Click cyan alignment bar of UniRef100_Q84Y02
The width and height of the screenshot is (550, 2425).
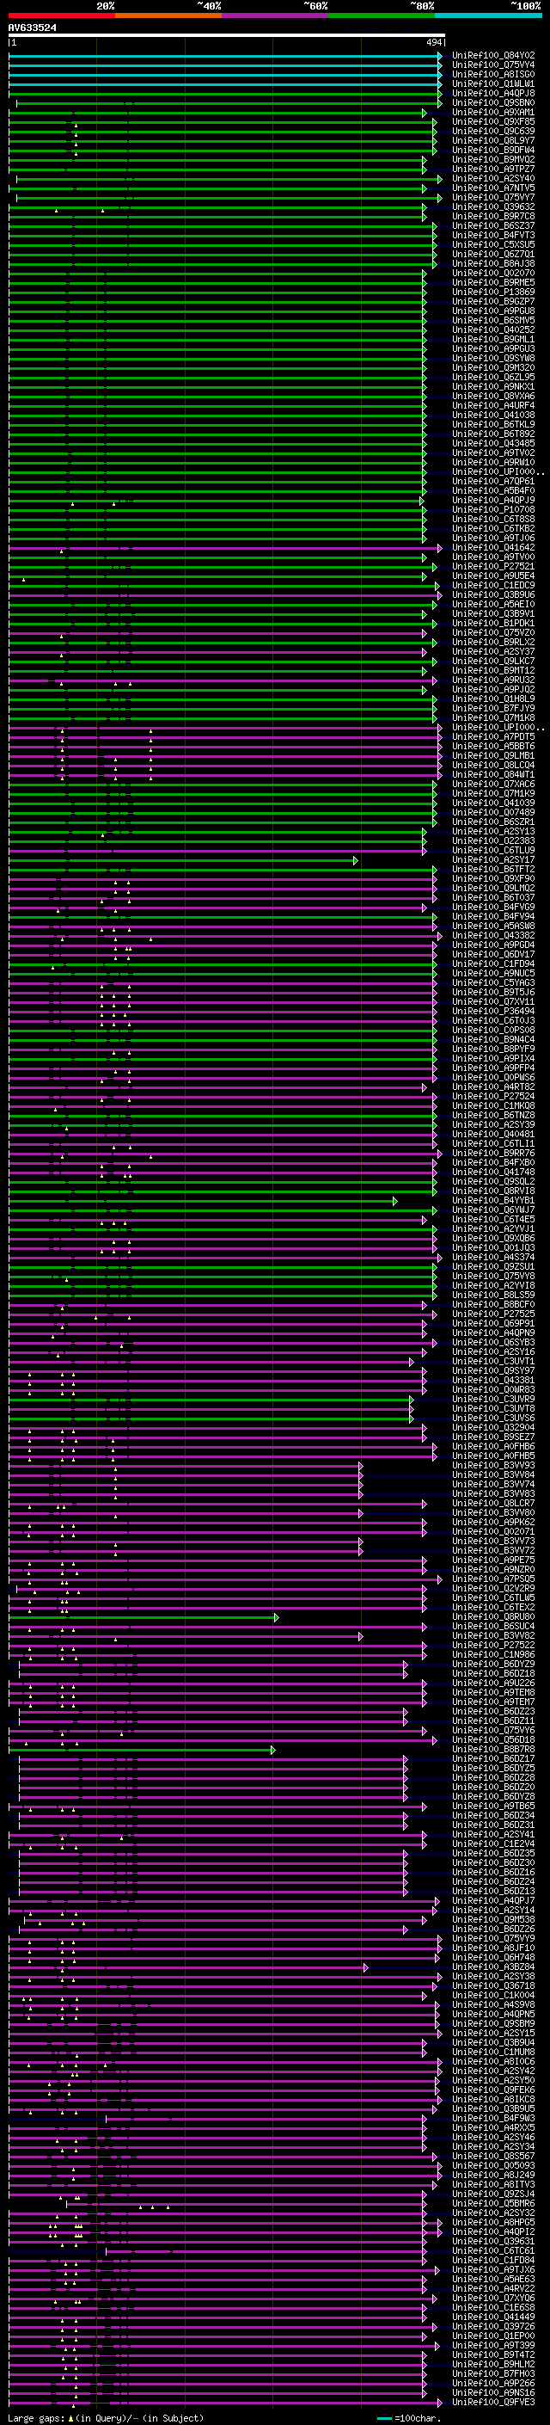coord(224,56)
